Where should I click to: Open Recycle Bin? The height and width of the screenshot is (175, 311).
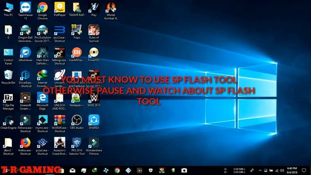coord(8,77)
